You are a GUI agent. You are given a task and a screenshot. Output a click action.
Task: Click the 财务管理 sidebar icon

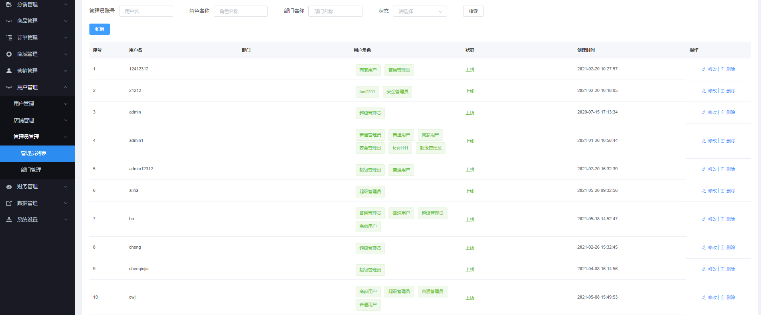pos(9,187)
